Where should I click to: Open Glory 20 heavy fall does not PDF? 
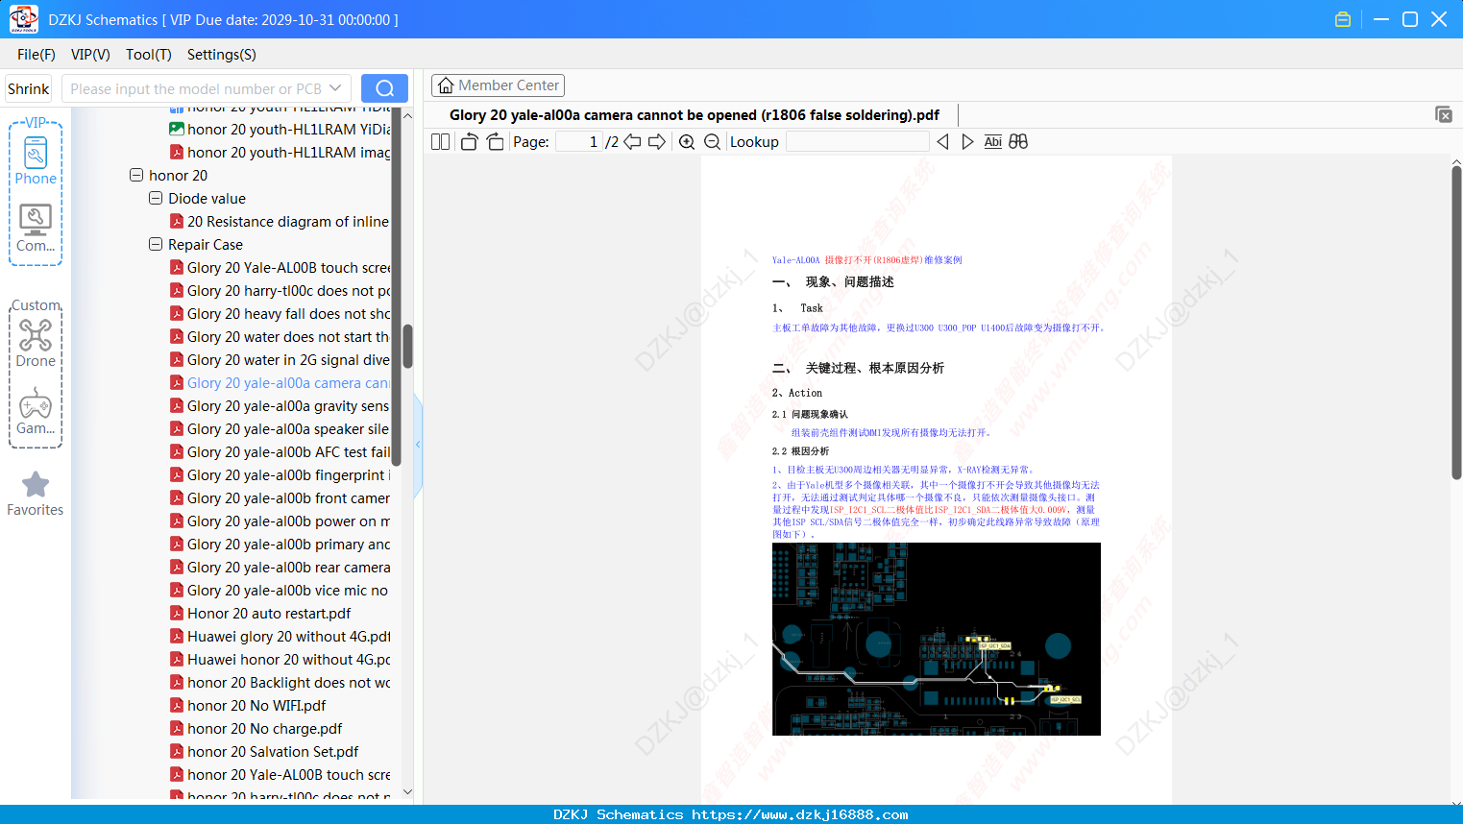(x=280, y=314)
